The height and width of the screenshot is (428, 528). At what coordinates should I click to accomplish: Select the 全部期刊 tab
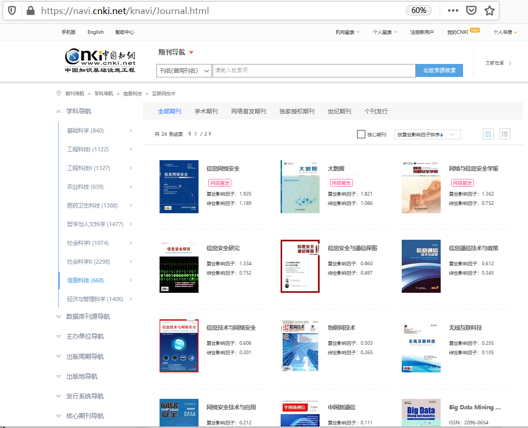pos(169,111)
